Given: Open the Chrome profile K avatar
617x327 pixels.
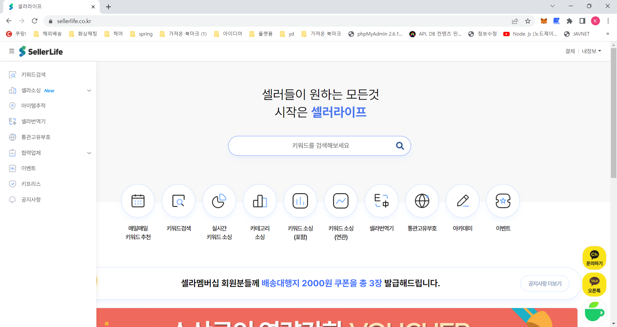Looking at the screenshot, I should [x=595, y=21].
